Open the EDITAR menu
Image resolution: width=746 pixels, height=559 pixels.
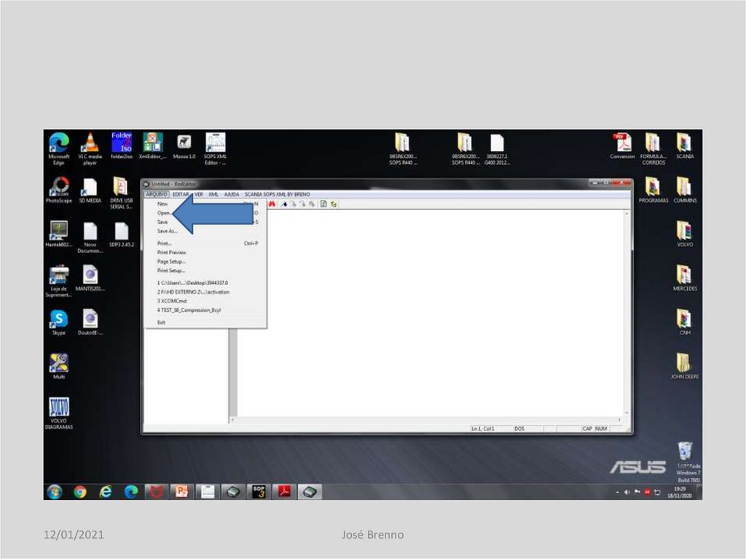click(x=181, y=195)
